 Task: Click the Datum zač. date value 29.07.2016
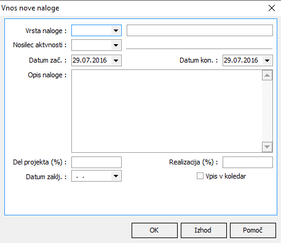(x=90, y=60)
